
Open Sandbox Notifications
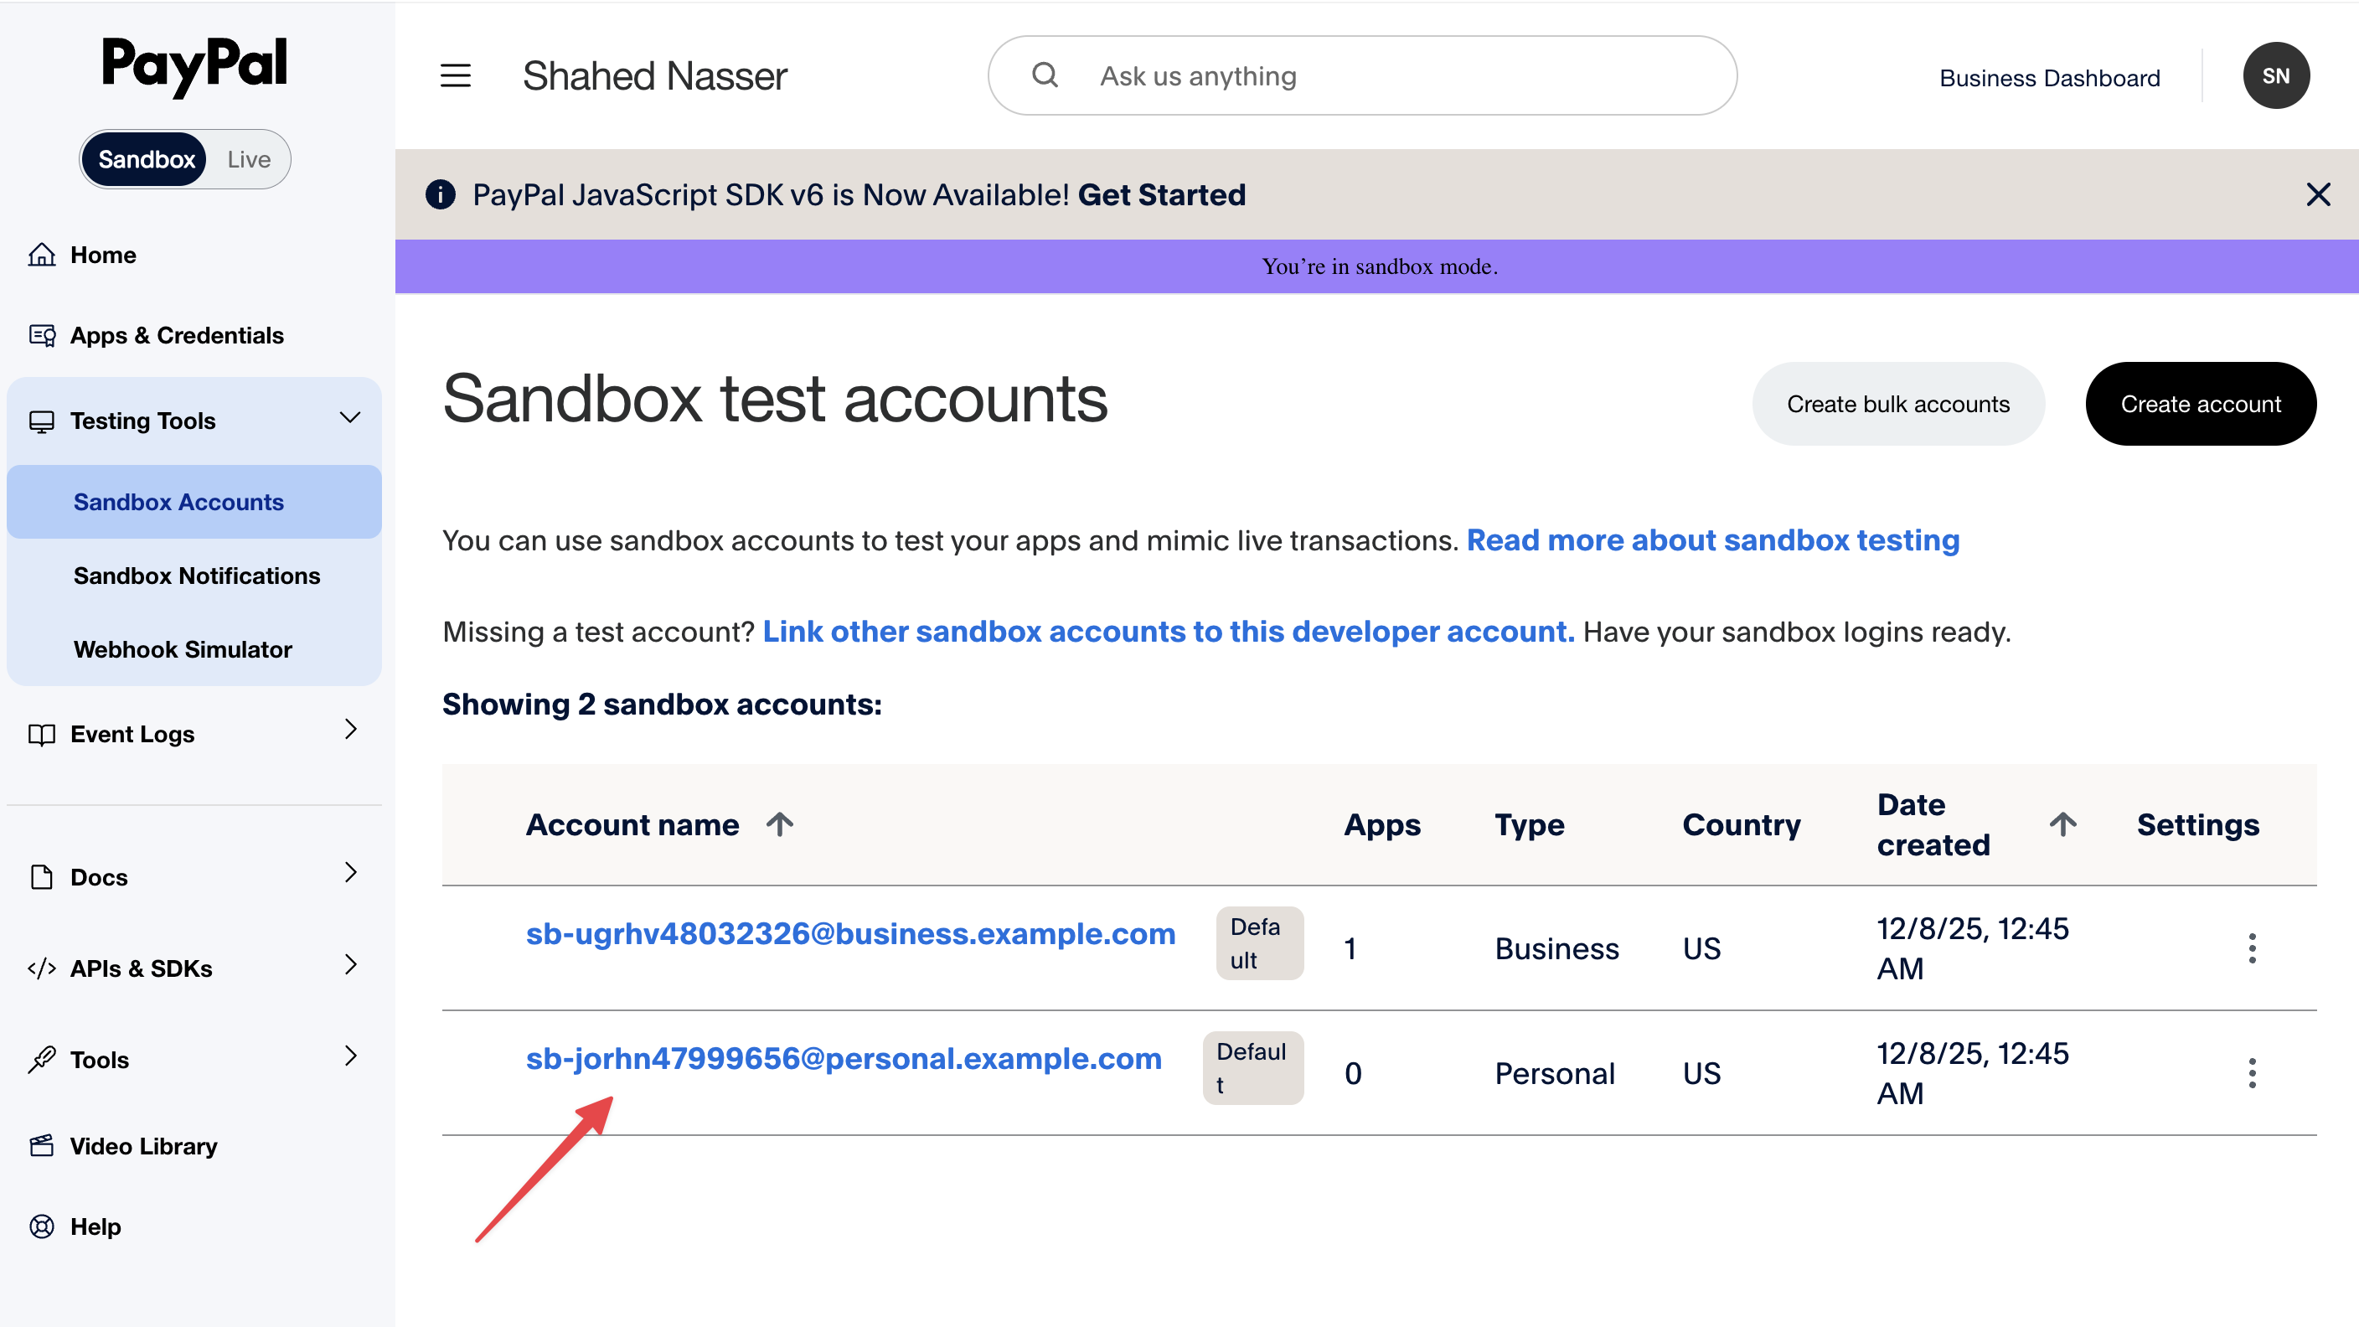click(x=196, y=576)
